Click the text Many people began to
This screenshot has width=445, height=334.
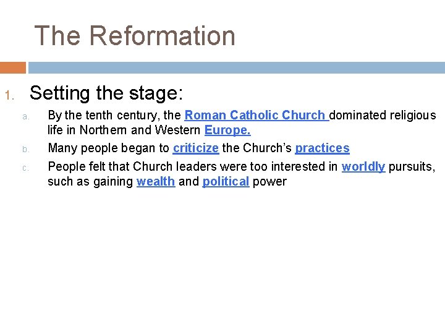coord(108,148)
